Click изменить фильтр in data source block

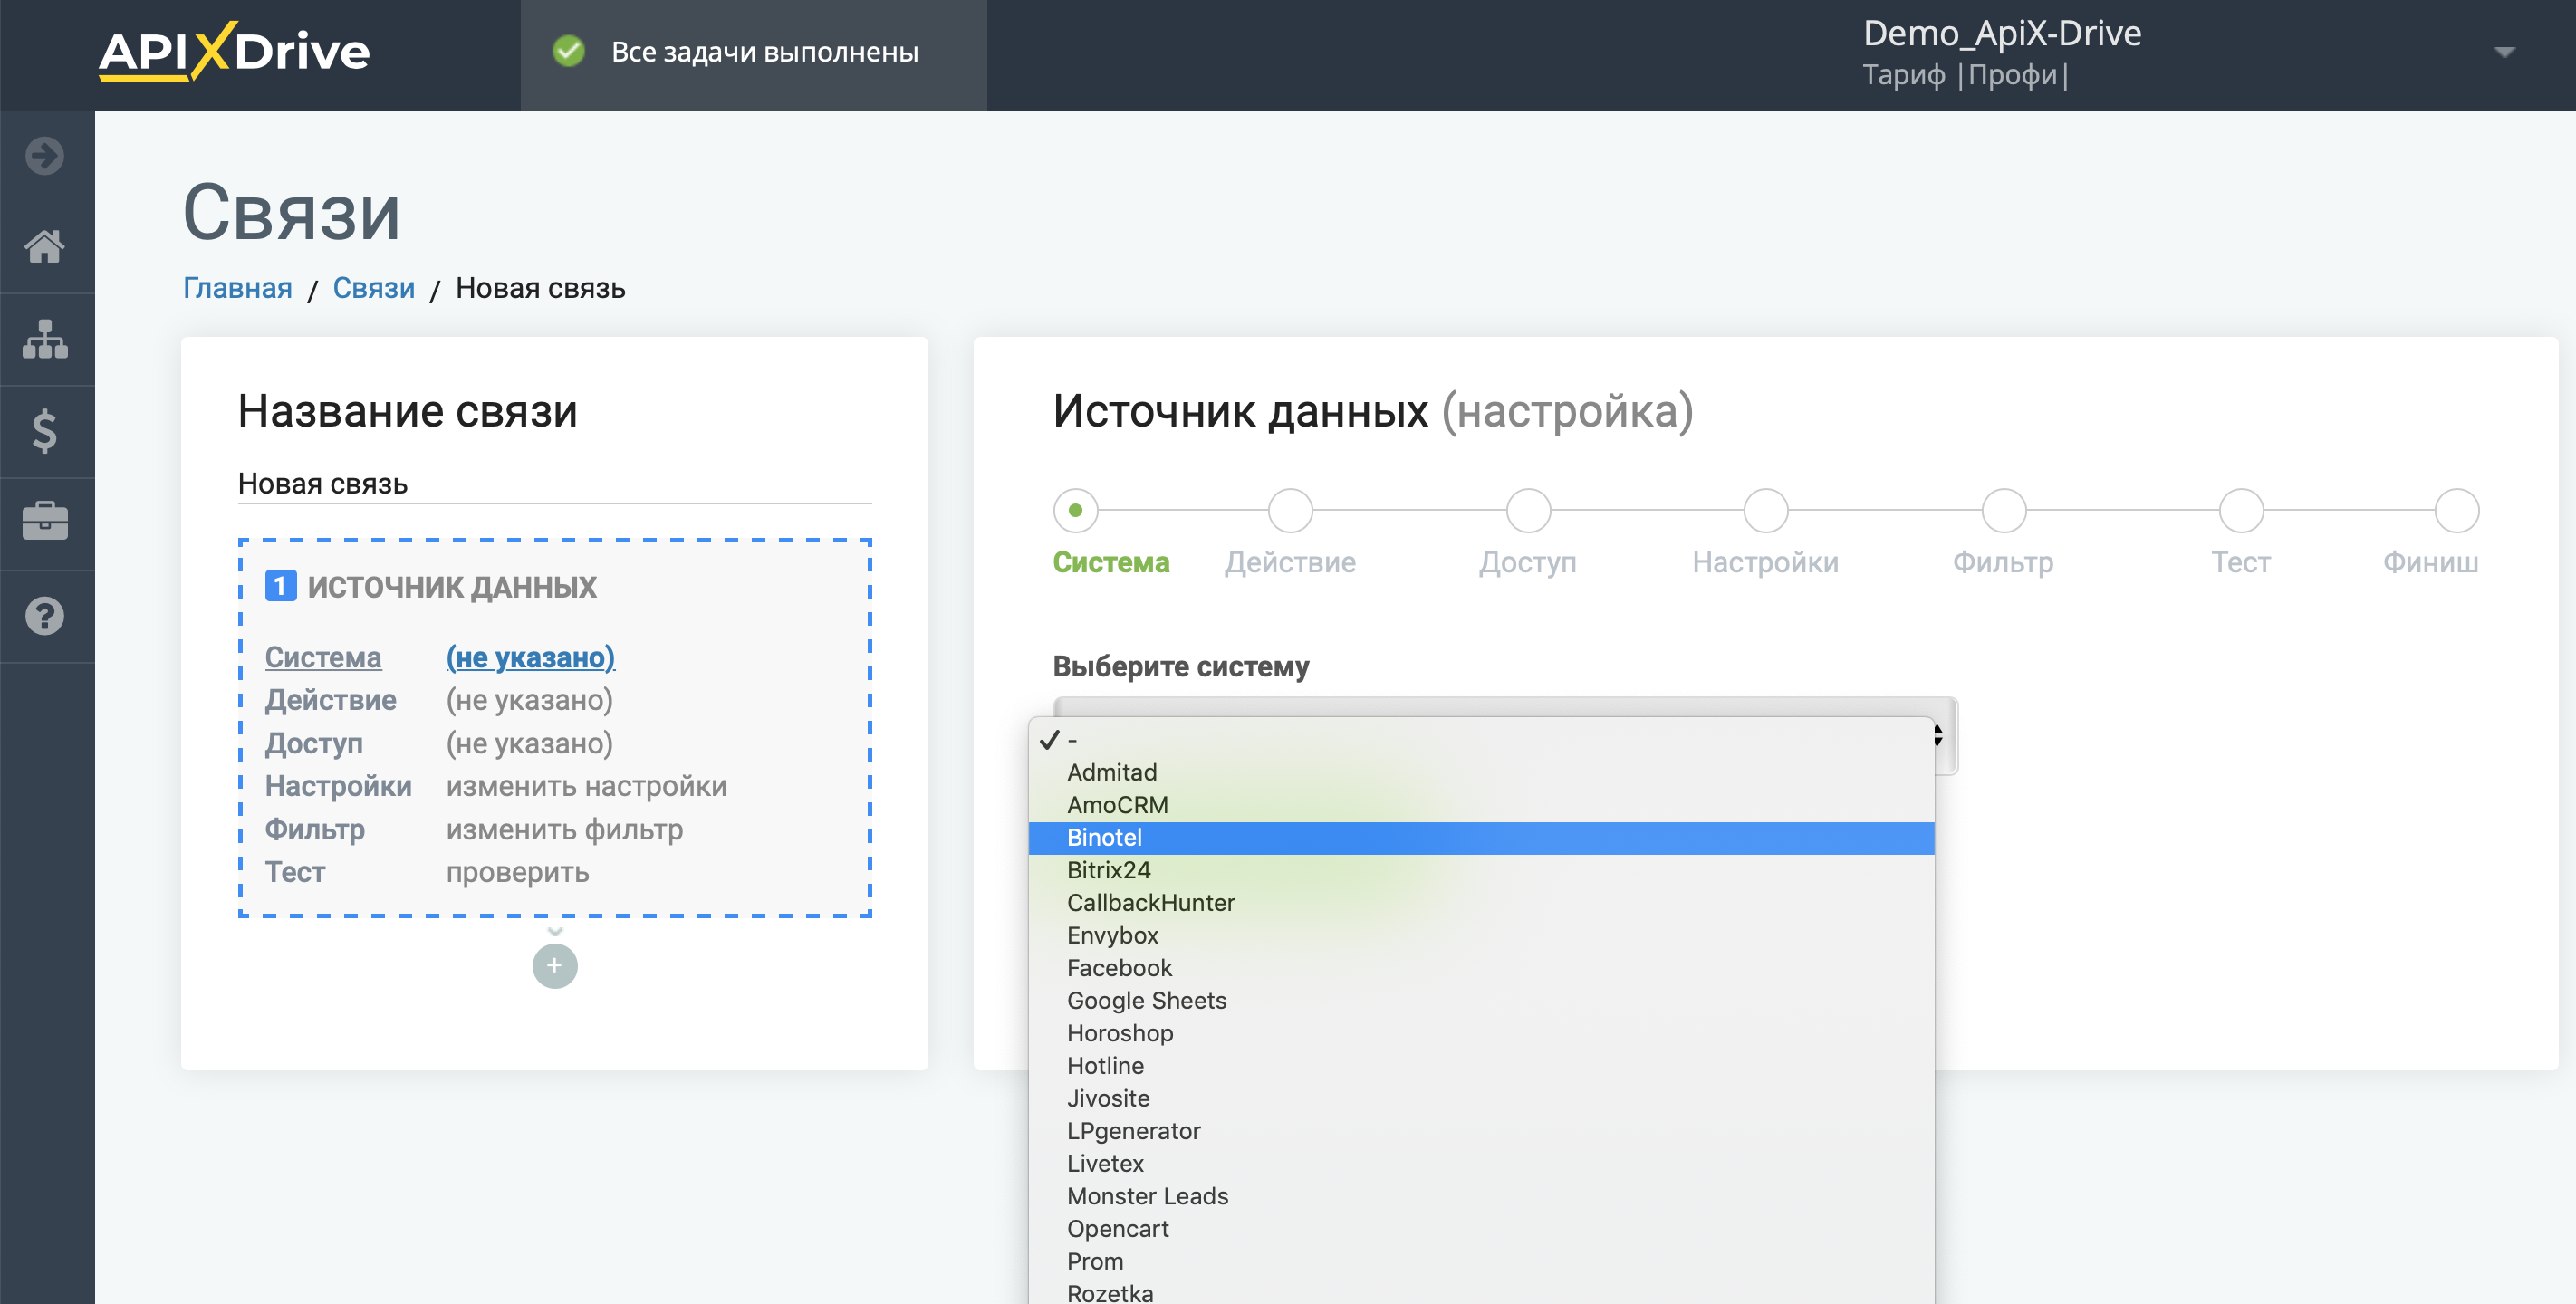564,829
